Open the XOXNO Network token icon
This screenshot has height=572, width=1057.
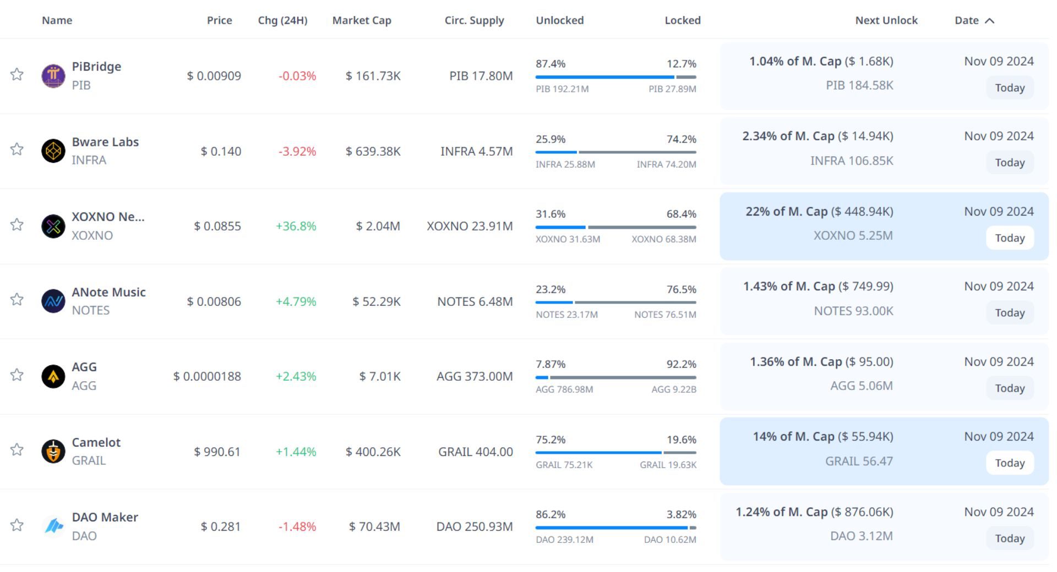pyautogui.click(x=53, y=226)
